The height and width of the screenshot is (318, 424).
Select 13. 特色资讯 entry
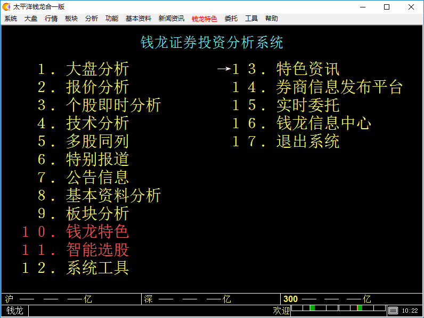point(286,69)
